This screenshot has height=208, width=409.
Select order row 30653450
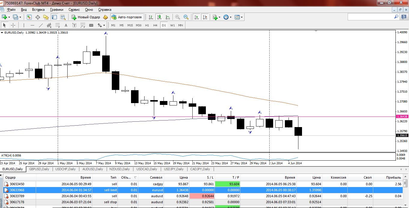click(x=203, y=184)
